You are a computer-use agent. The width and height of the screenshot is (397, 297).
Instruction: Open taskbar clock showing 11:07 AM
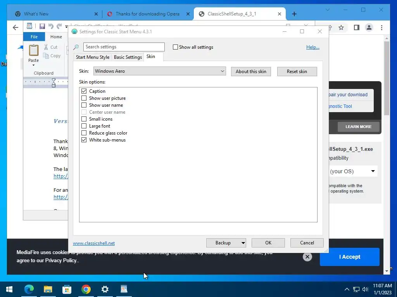[382, 289]
